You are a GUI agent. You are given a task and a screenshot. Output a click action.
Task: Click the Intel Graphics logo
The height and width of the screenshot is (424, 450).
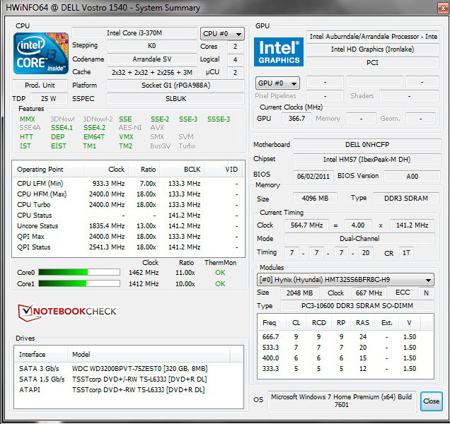click(278, 52)
